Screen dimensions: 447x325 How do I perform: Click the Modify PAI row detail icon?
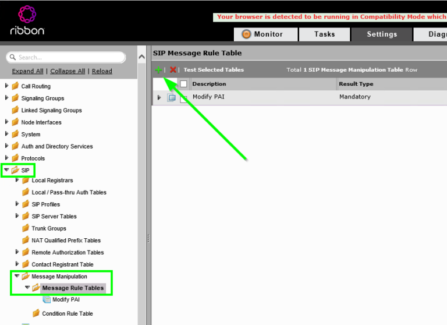point(172,97)
